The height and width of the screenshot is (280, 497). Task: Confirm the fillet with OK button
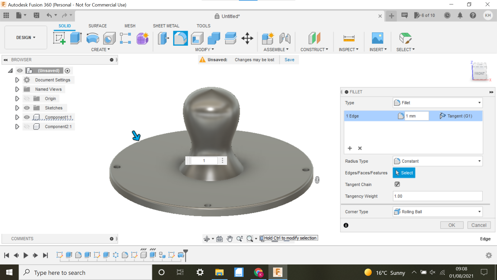[452, 225]
